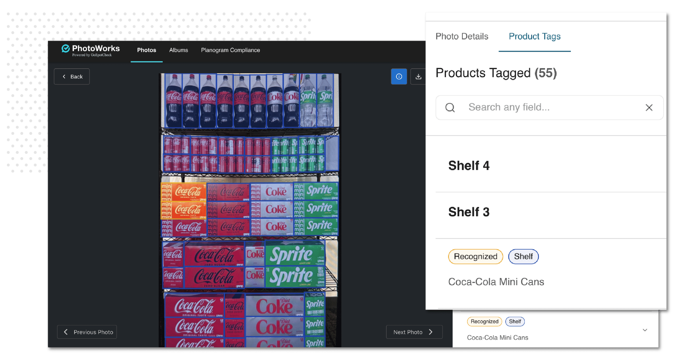Click the PhotoWorks logo
The image size is (684, 361).
click(x=90, y=50)
